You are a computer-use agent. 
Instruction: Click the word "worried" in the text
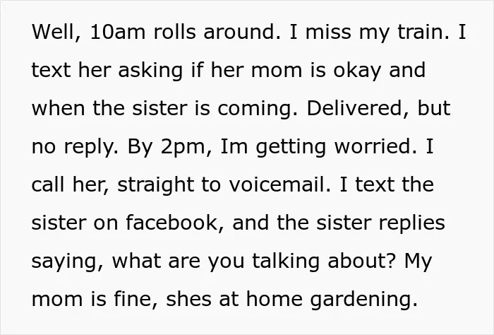(375, 146)
